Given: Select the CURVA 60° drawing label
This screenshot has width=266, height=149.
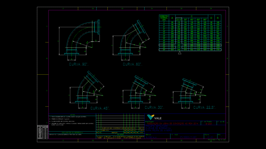Looking at the screenshot, I should point(132,64).
